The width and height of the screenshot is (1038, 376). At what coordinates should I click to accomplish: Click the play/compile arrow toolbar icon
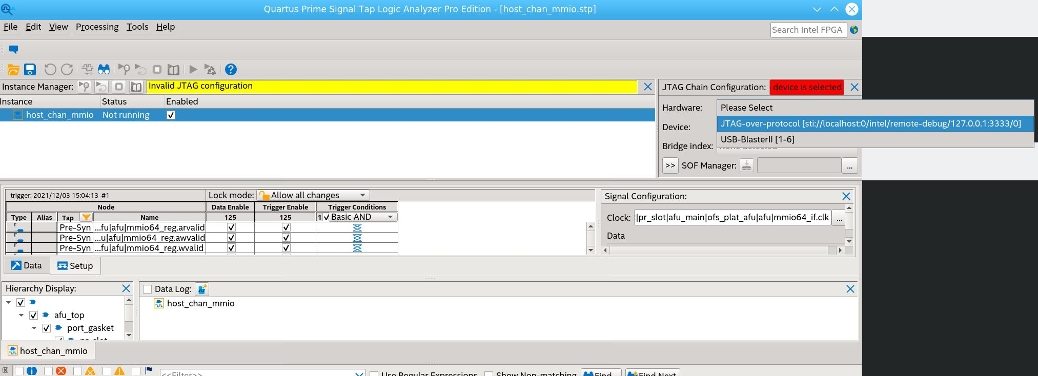[x=193, y=69]
